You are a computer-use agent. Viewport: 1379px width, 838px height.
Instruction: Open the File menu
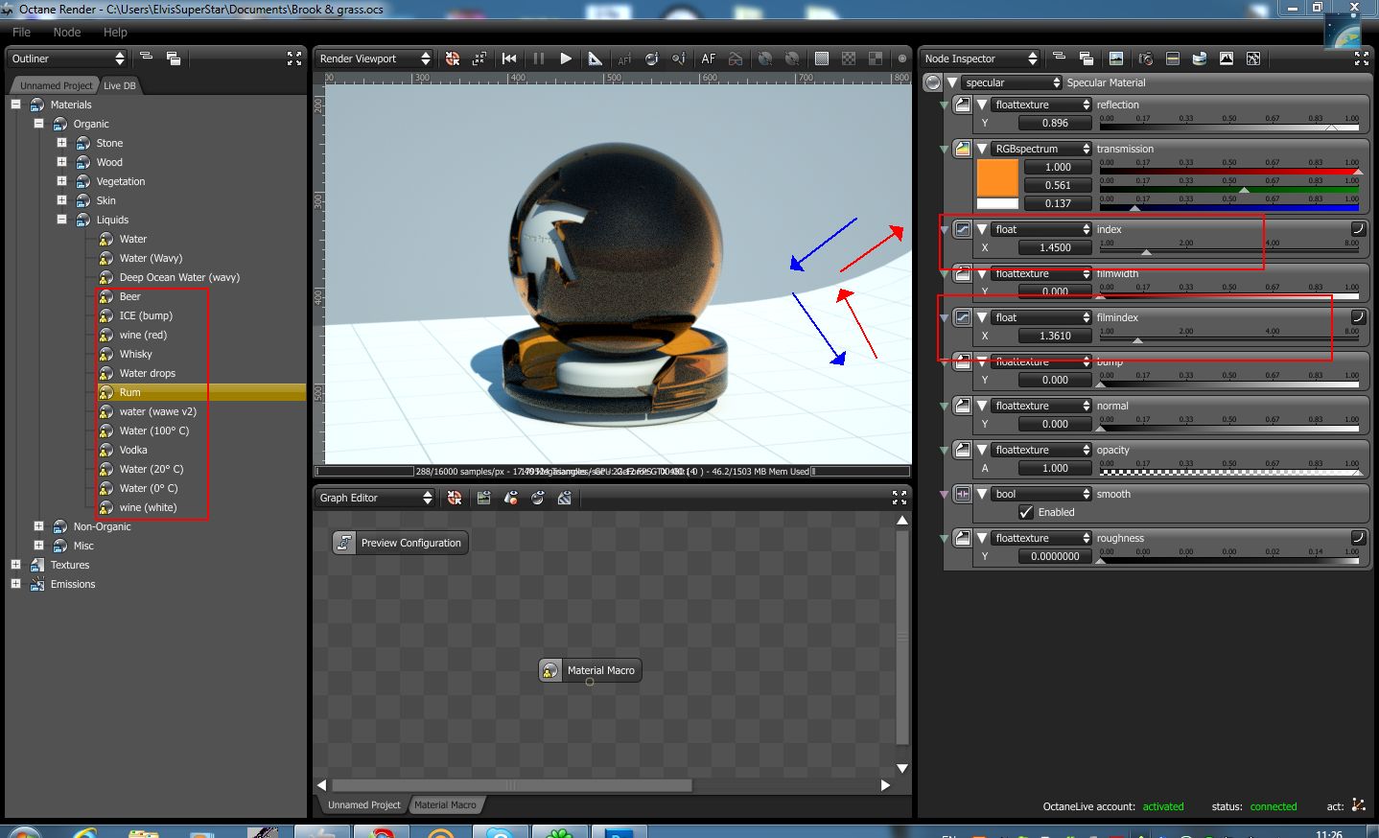click(x=21, y=32)
